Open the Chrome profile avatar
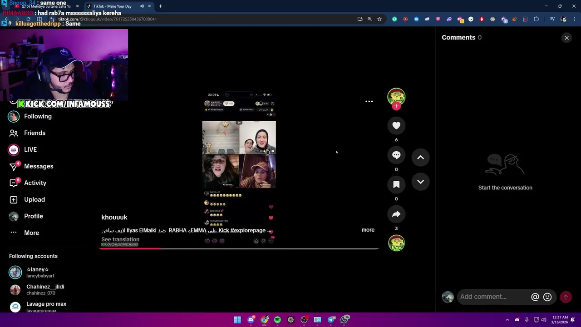 (x=564, y=19)
